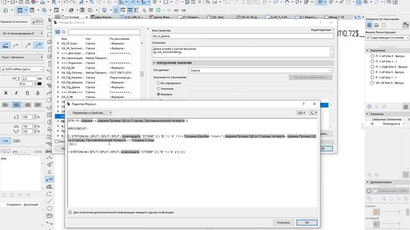Select the Формула radio button

click(x=158, y=94)
